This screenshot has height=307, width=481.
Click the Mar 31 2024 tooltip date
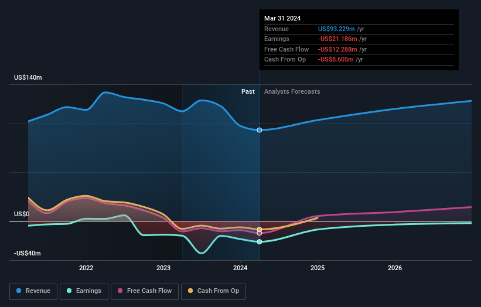click(282, 18)
